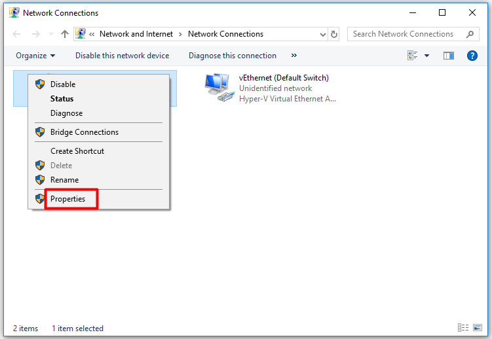This screenshot has width=492, height=339.
Task: Expand the breadcrumb arrow after Network and Internet
Action: pos(180,34)
